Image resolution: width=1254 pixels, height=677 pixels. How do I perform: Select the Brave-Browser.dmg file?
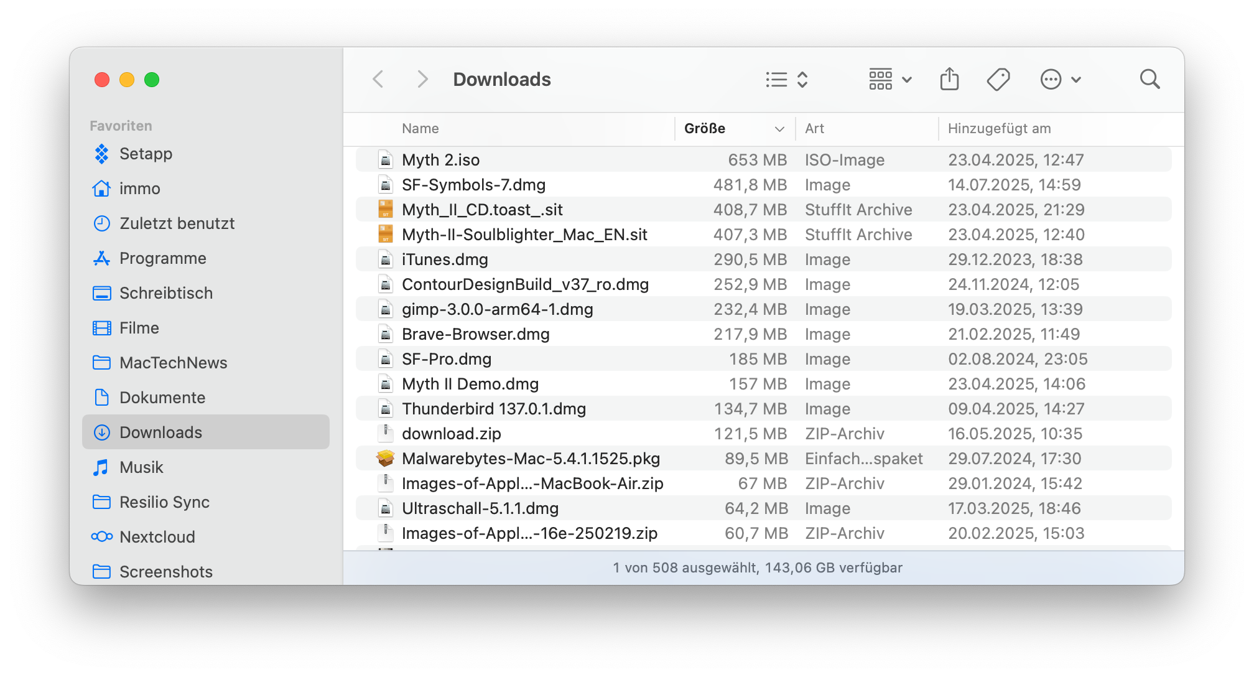tap(764, 334)
